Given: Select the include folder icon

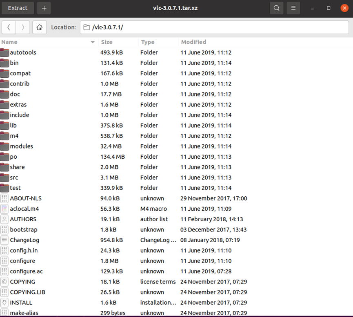Looking at the screenshot, I should pos(4,115).
